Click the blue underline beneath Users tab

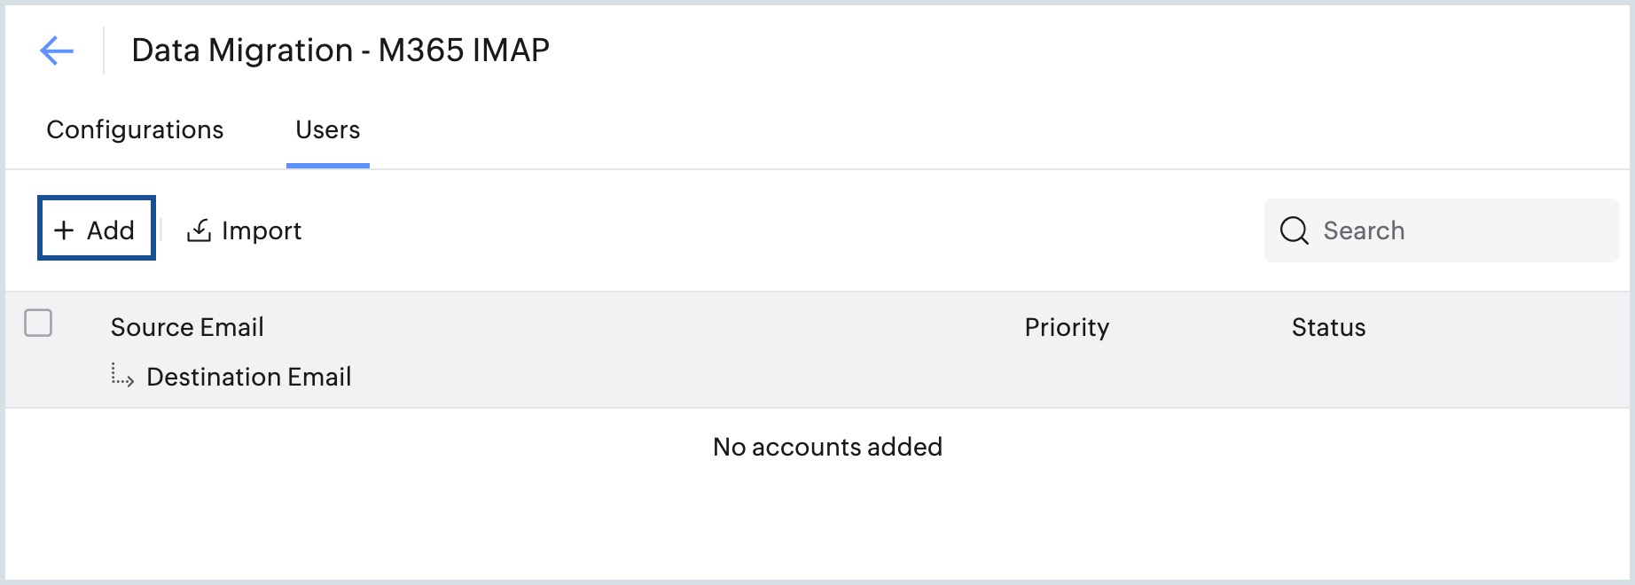(x=327, y=165)
